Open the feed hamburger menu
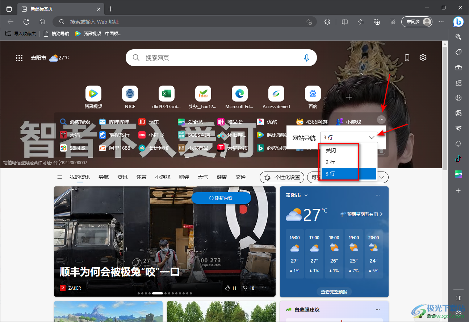The image size is (469, 322). [x=60, y=177]
